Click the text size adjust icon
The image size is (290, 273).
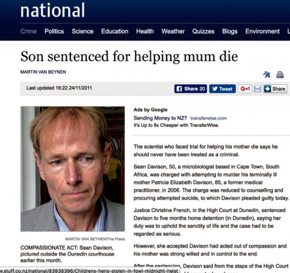click(x=267, y=74)
